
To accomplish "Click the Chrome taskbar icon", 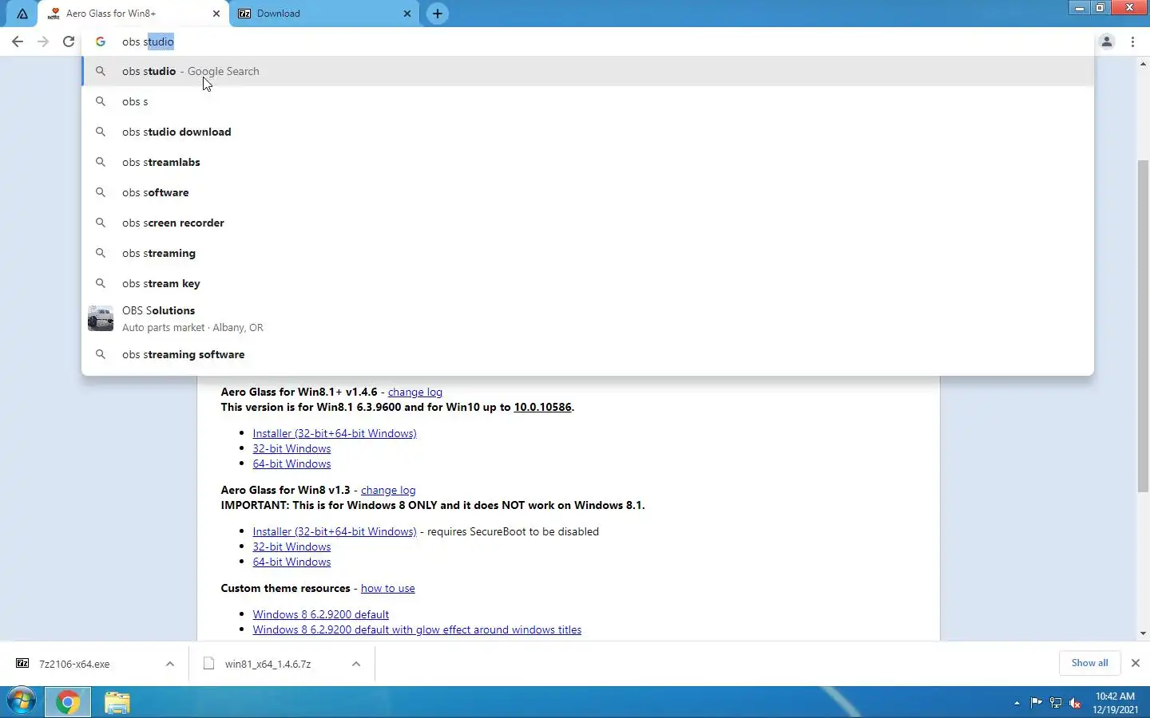I will [x=68, y=702].
